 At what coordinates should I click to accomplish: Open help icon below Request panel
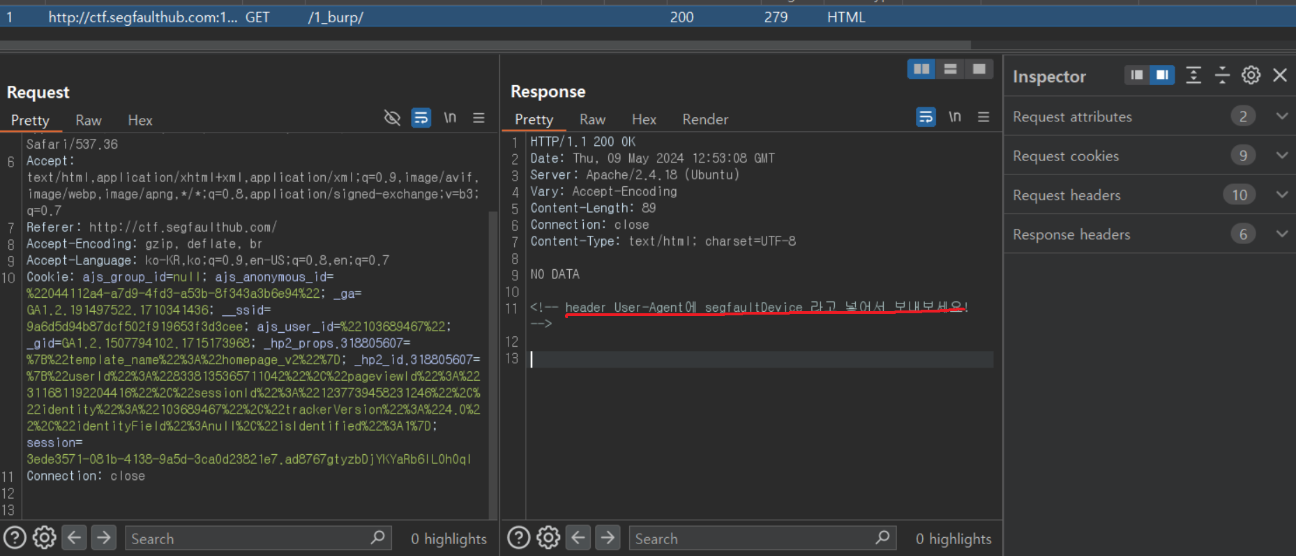15,538
